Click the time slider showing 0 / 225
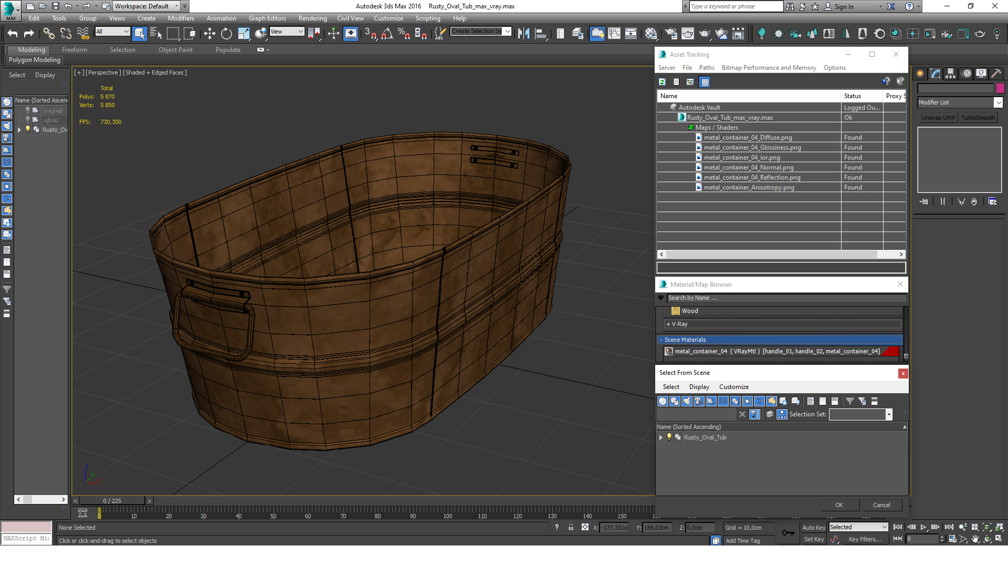 [x=112, y=501]
